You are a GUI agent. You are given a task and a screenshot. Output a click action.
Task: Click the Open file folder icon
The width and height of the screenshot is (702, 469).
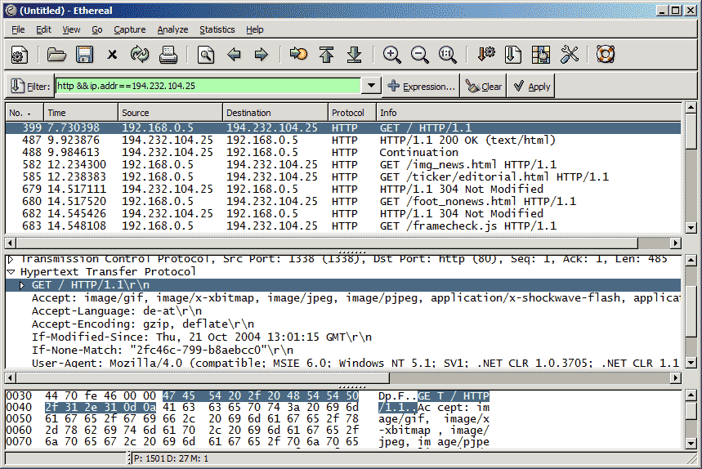tap(56, 55)
